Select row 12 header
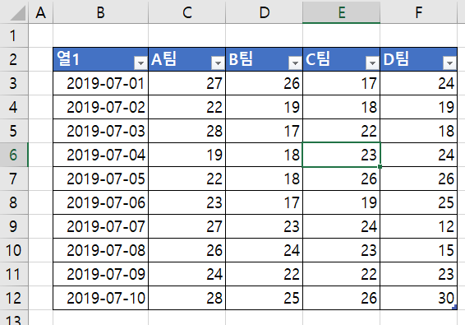Viewport: 465px width, 325px height. [x=14, y=298]
